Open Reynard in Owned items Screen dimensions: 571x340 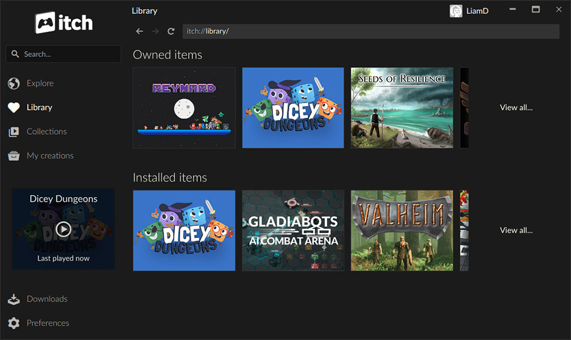pos(184,108)
